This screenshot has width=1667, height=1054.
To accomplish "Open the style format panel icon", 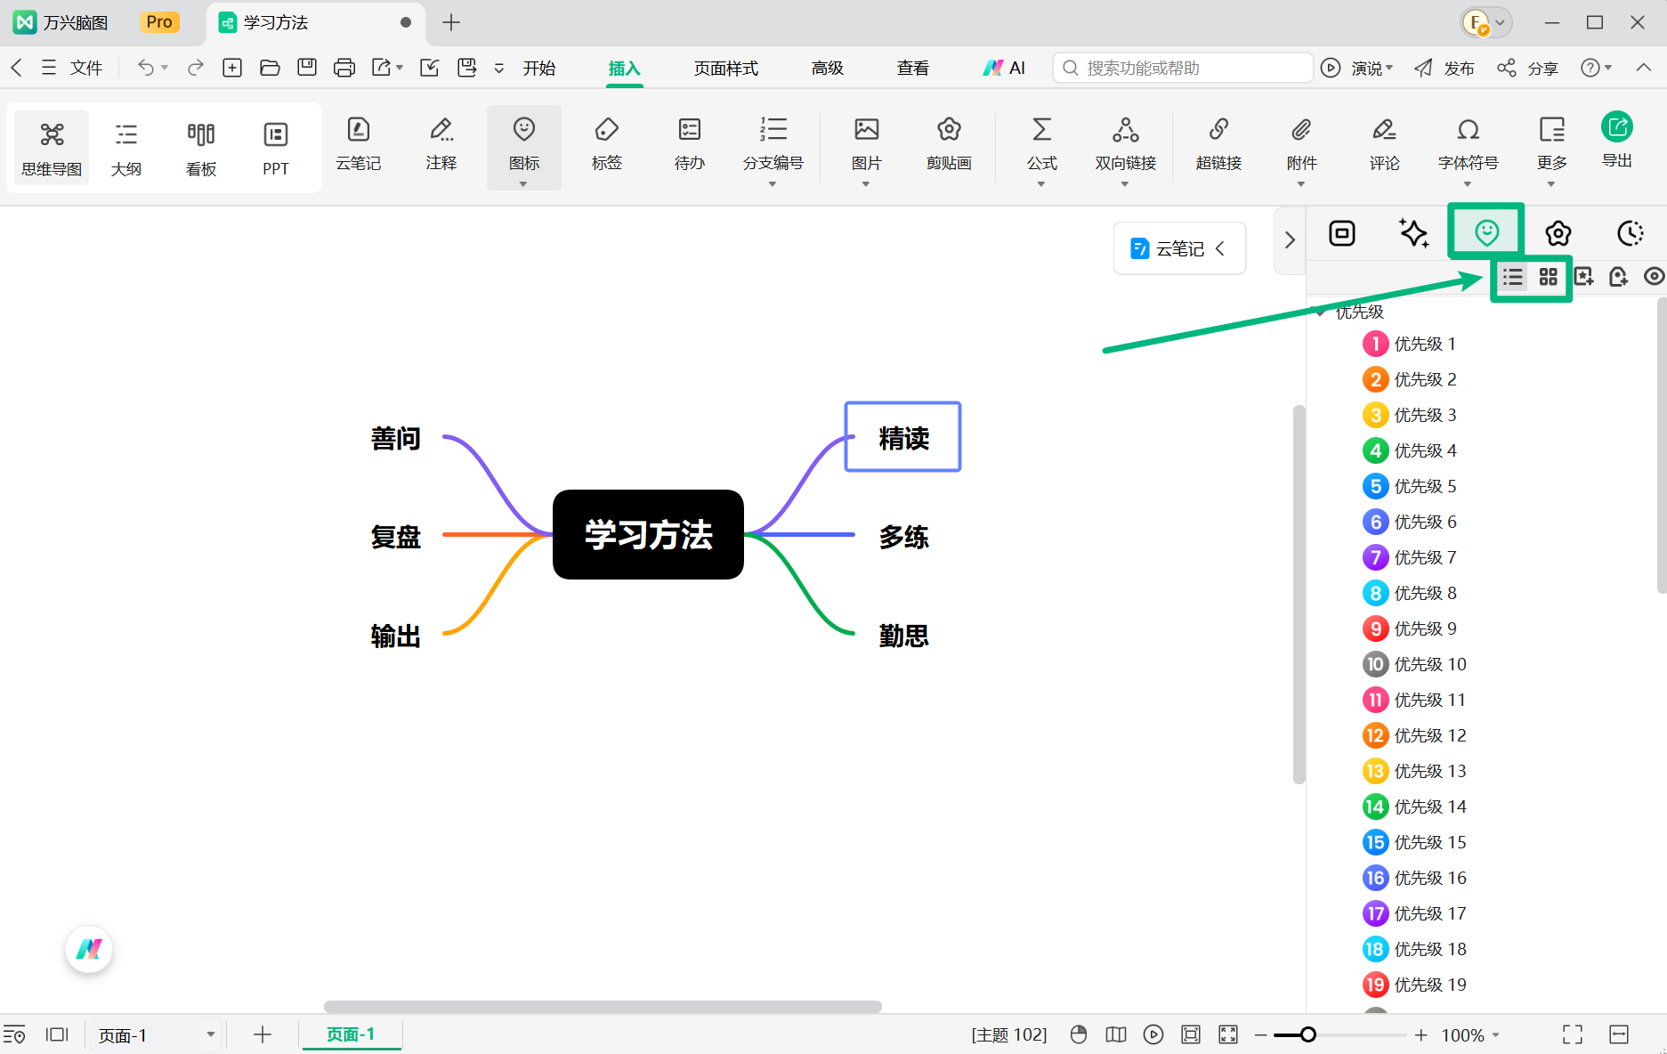I will (1341, 233).
